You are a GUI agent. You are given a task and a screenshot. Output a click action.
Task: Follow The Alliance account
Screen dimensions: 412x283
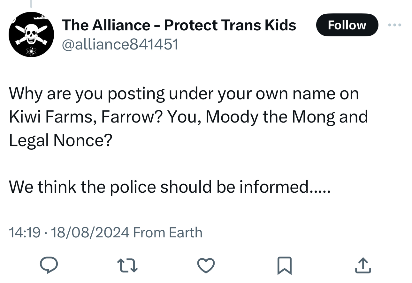tap(347, 25)
